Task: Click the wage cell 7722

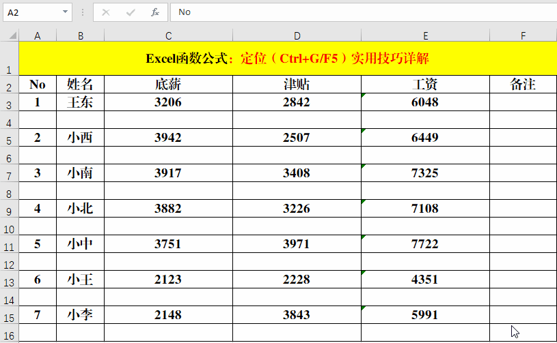Action: pyautogui.click(x=426, y=244)
